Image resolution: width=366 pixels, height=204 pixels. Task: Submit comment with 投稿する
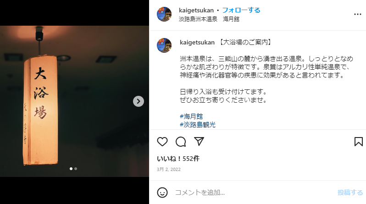tap(350, 193)
